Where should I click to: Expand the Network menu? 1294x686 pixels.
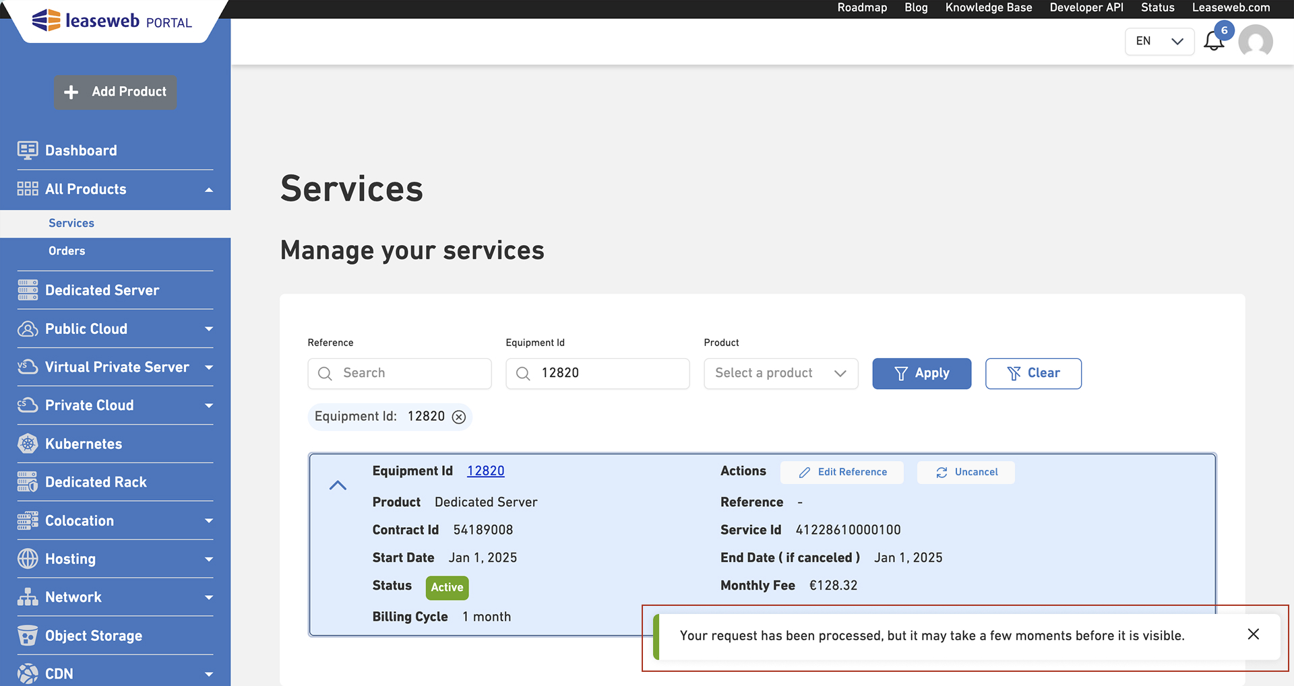209,598
